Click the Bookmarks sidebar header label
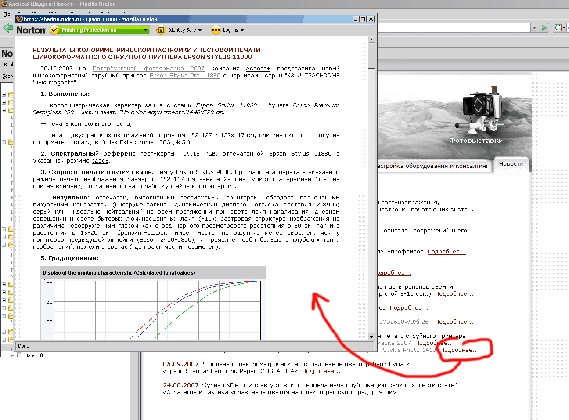The height and width of the screenshot is (420, 569). coord(9,65)
